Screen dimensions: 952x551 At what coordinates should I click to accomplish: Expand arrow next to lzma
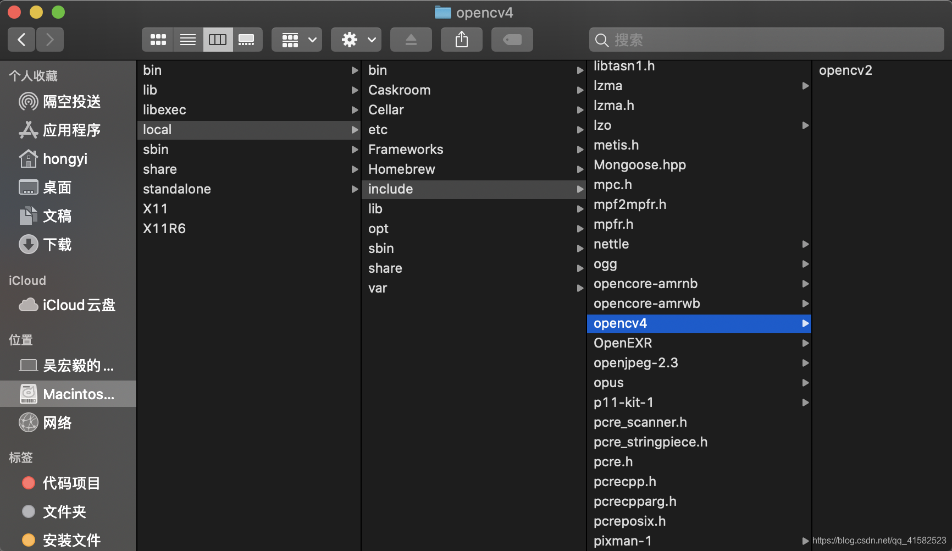(805, 86)
